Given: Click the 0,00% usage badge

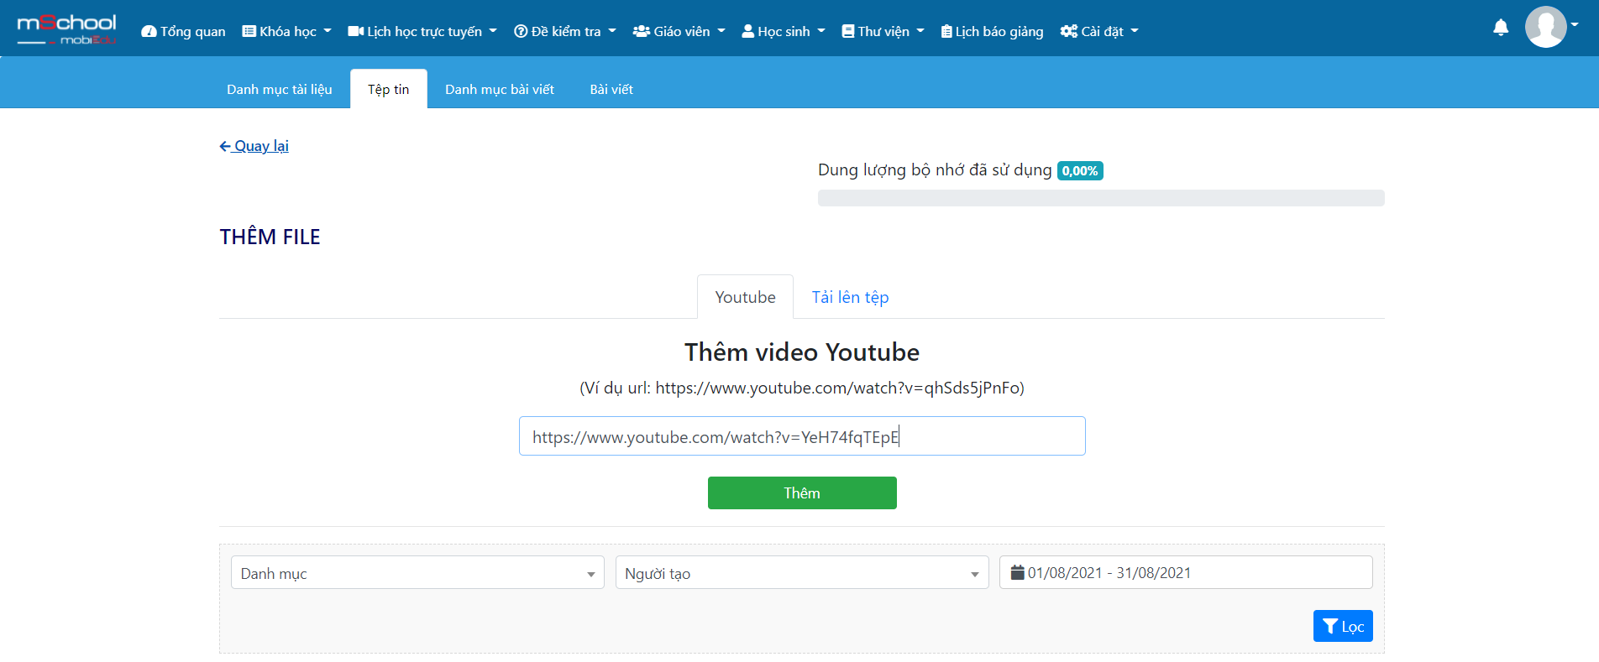Looking at the screenshot, I should tap(1080, 170).
